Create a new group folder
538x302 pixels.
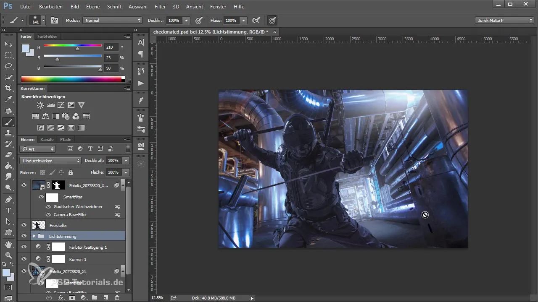point(95,297)
